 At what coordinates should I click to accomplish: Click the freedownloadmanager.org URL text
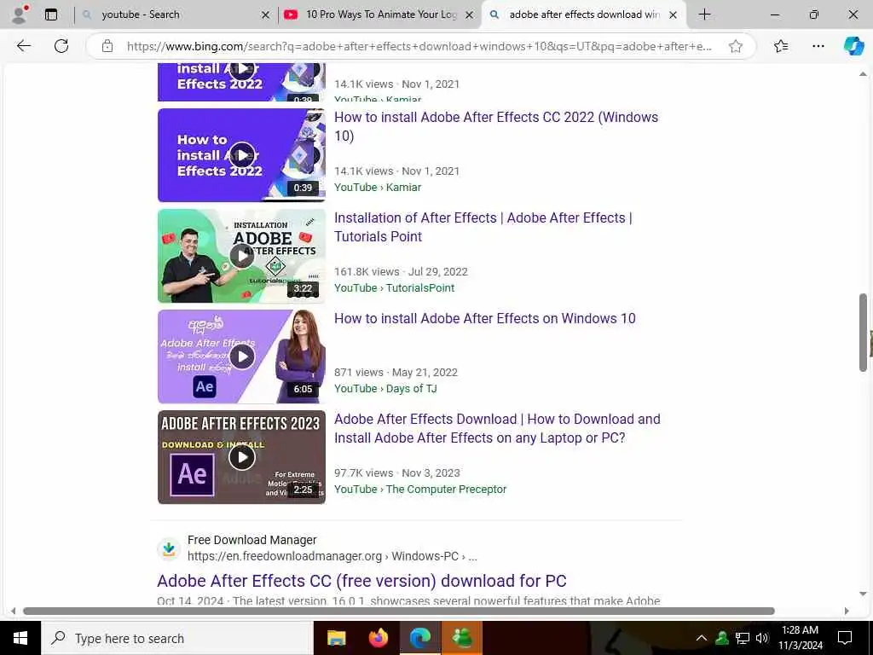tap(332, 556)
